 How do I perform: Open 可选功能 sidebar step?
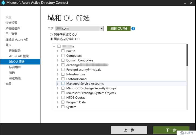15,78
